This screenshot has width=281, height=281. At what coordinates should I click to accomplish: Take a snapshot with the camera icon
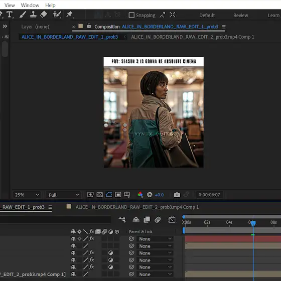pyautogui.click(x=177, y=195)
